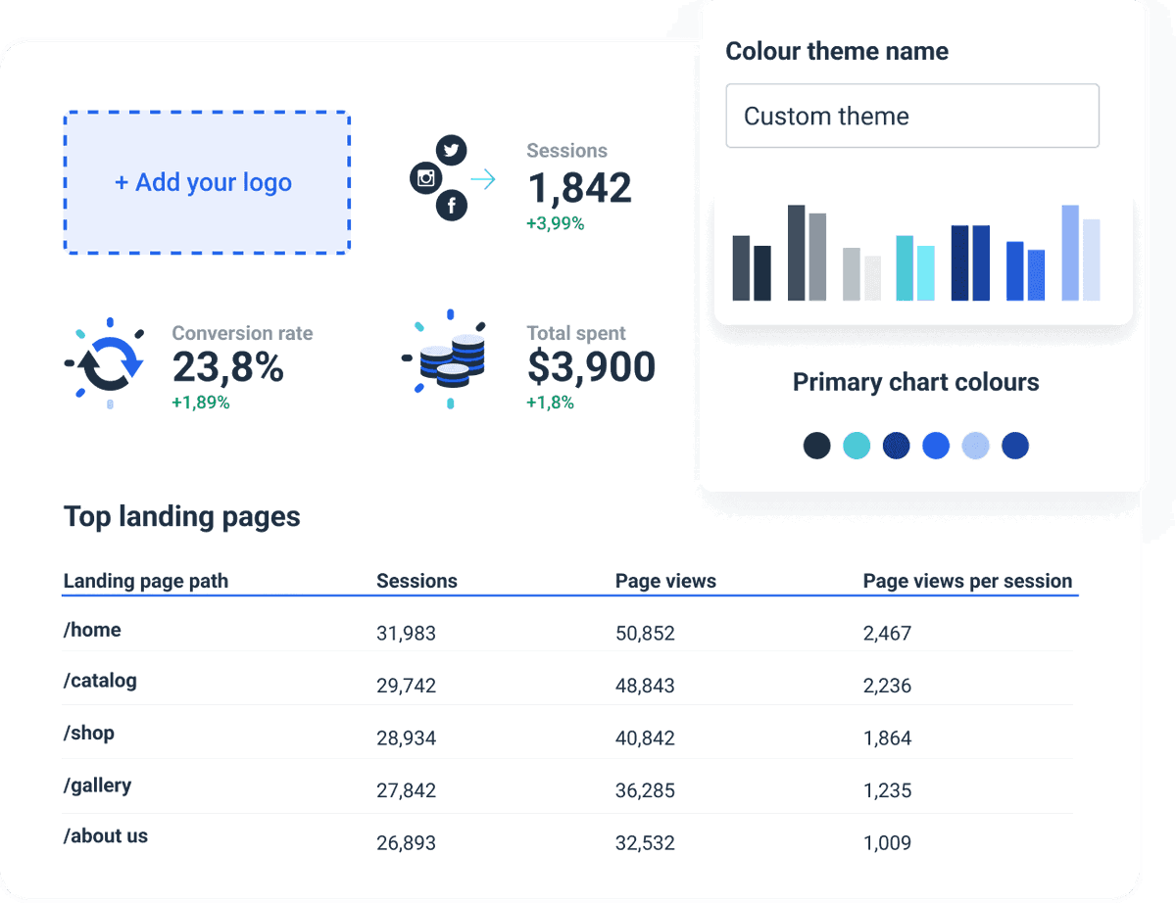This screenshot has width=1176, height=904.
Task: Click the Top landing pages heading
Action: (181, 516)
